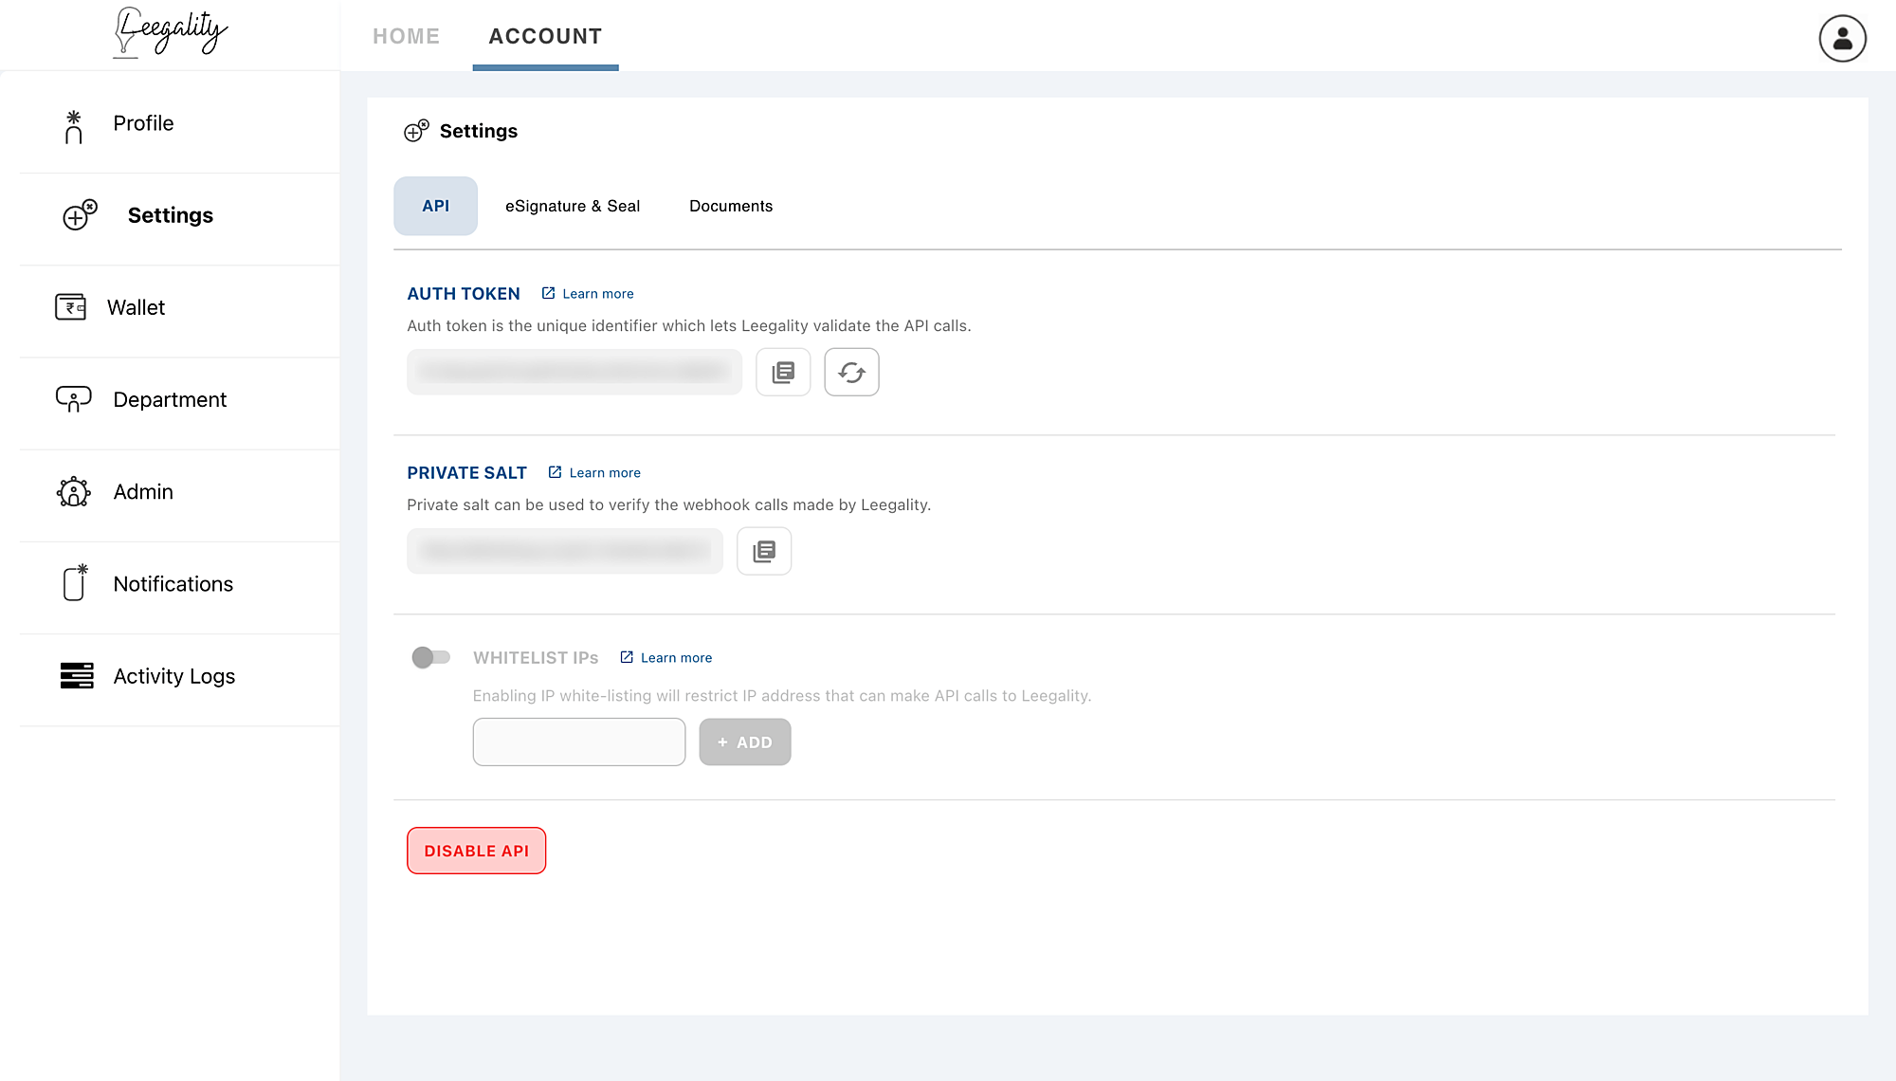Copy the private salt value
Viewport: 1896px width, 1081px height.
click(x=764, y=552)
